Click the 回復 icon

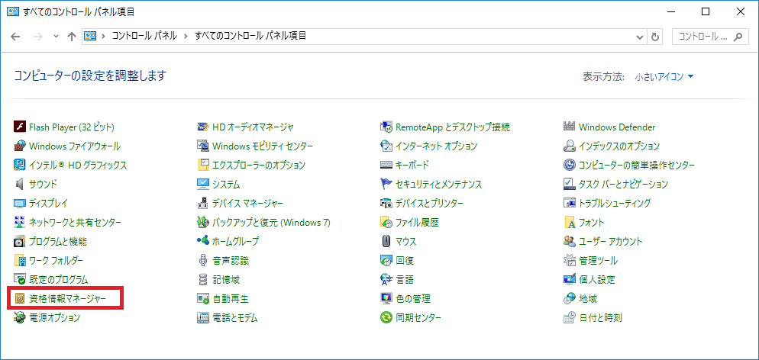(x=386, y=260)
